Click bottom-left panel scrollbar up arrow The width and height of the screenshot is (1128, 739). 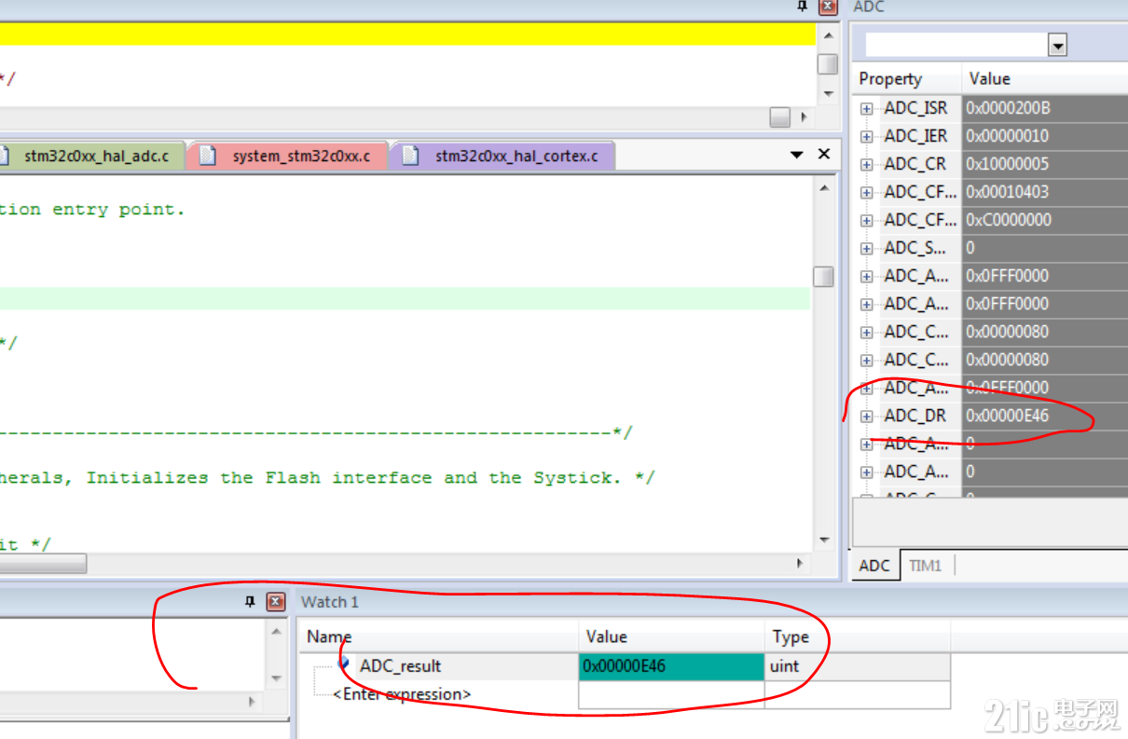pos(276,632)
